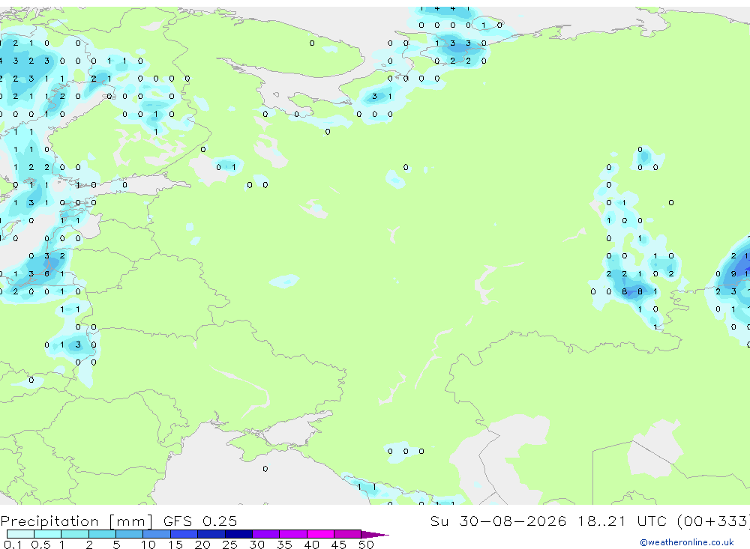Click the 'GFS 0.25' model label
The width and height of the screenshot is (750, 549).
click(200, 521)
